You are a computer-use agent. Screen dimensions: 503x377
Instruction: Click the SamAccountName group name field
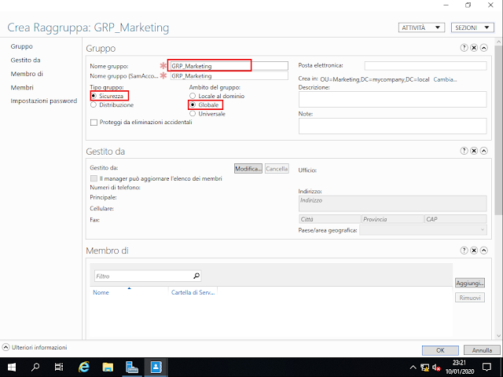click(229, 76)
